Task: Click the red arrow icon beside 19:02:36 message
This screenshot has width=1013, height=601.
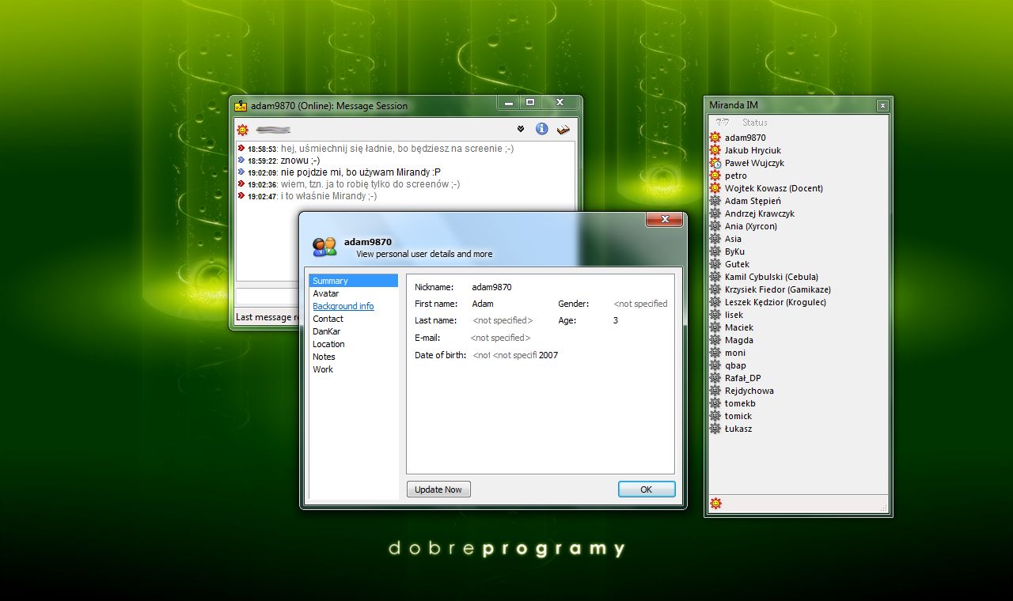Action: pyautogui.click(x=241, y=183)
